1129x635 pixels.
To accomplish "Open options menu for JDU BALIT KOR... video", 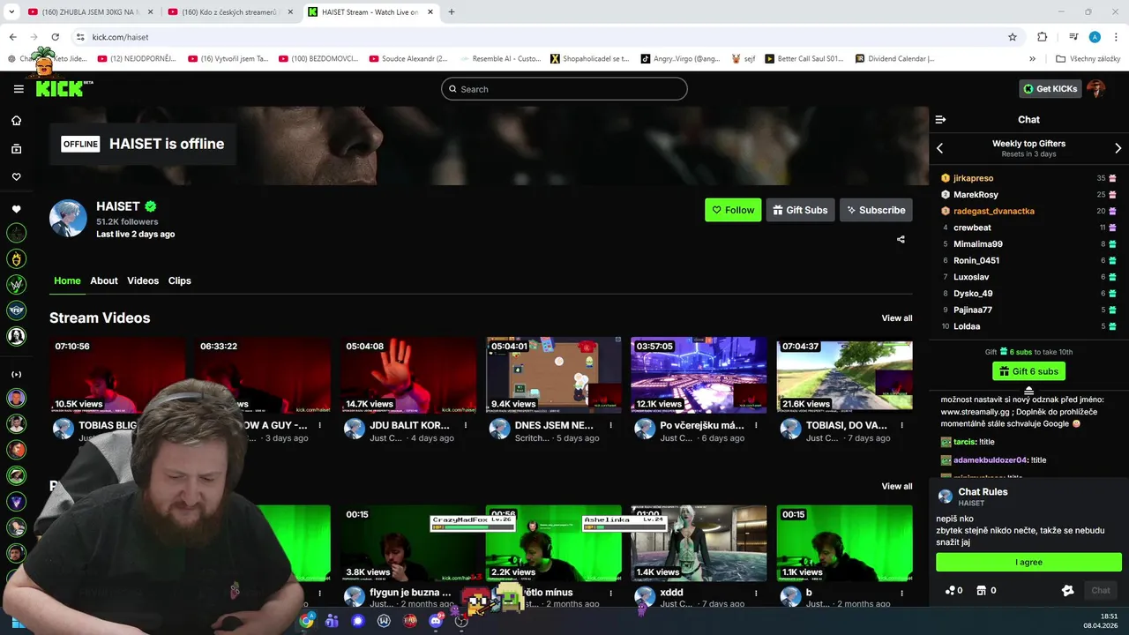I will (x=466, y=425).
